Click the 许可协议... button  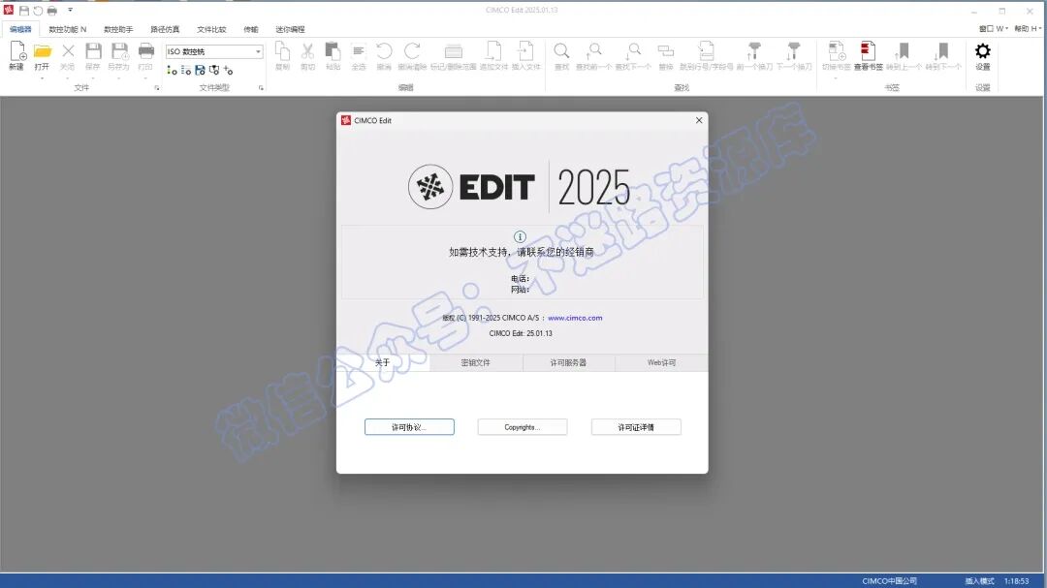pos(409,427)
